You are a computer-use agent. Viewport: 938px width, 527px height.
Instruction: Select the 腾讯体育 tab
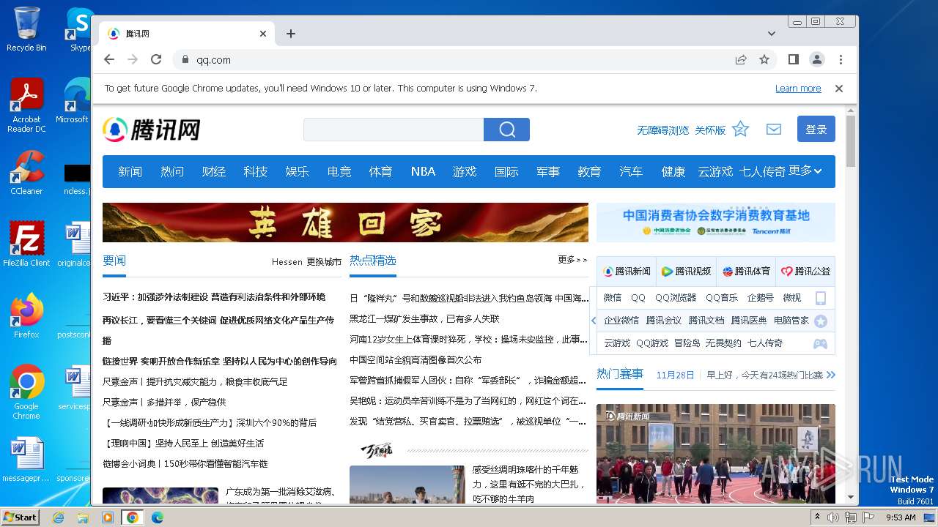pyautogui.click(x=746, y=271)
